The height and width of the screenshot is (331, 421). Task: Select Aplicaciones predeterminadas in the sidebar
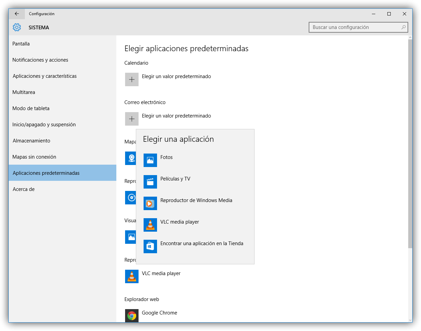tap(46, 173)
